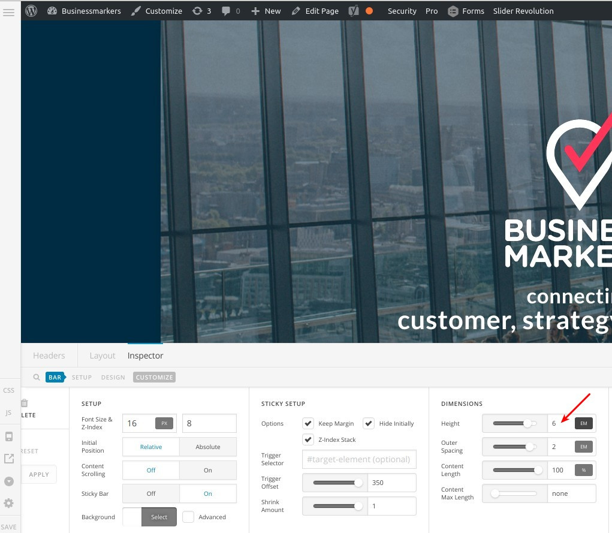Click the search magnifier in breadcrumb bar
The image size is (612, 533).
(x=37, y=377)
